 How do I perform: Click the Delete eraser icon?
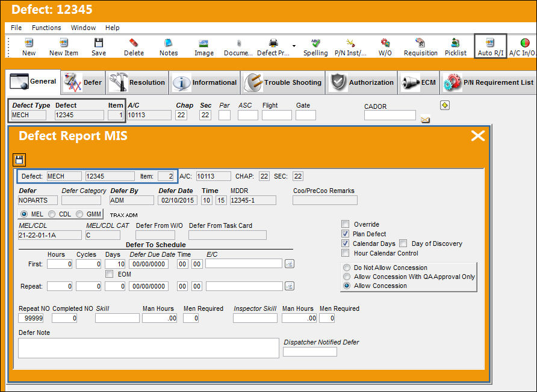134,43
